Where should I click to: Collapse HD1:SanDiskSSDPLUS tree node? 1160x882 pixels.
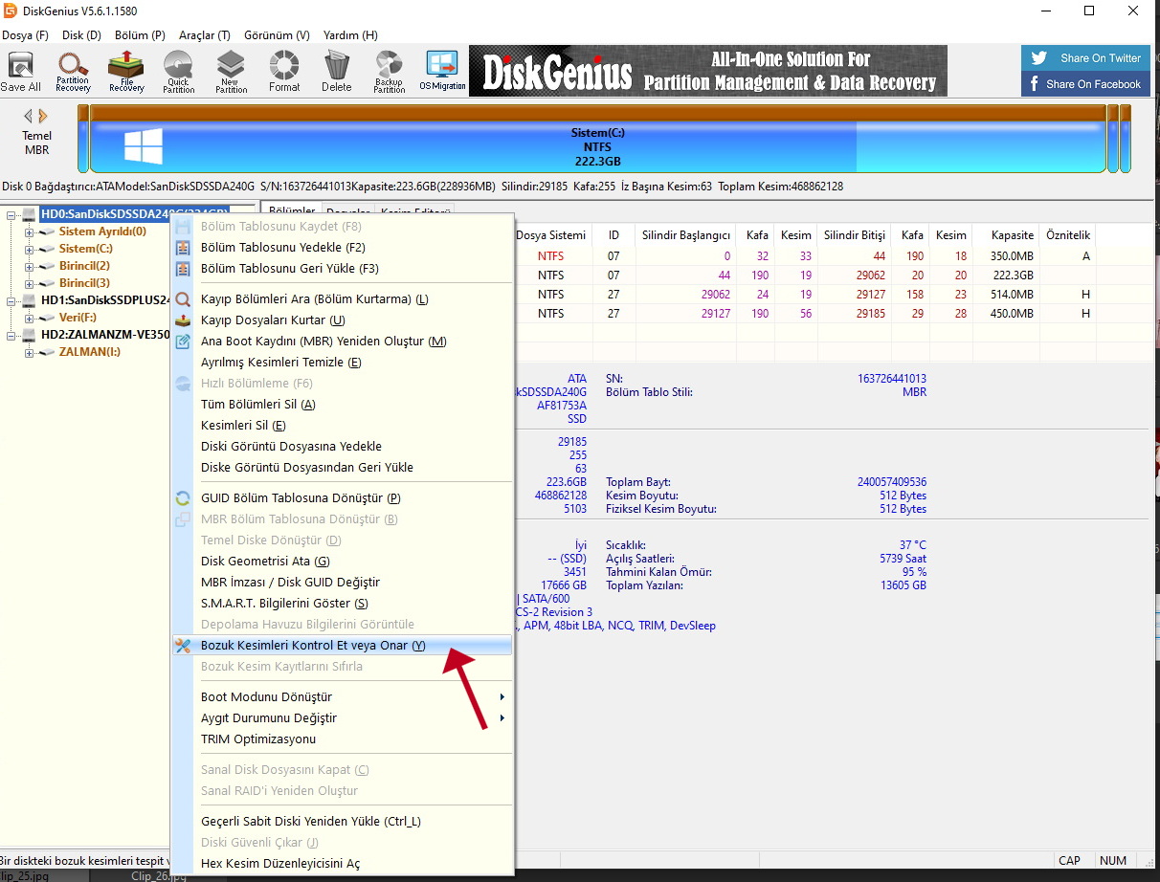click(x=11, y=300)
